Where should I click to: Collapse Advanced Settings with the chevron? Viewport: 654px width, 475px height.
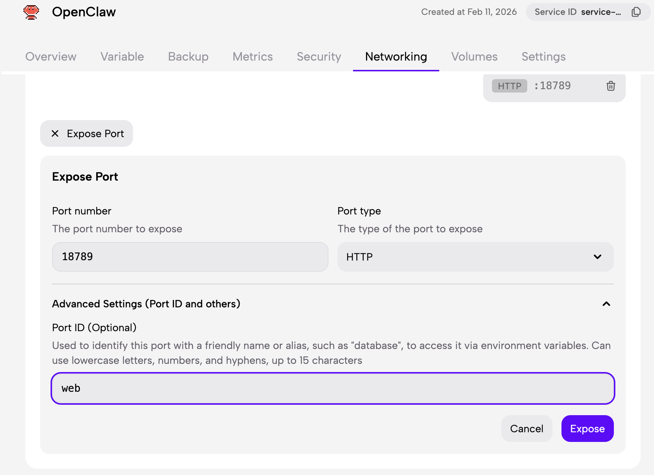click(606, 304)
